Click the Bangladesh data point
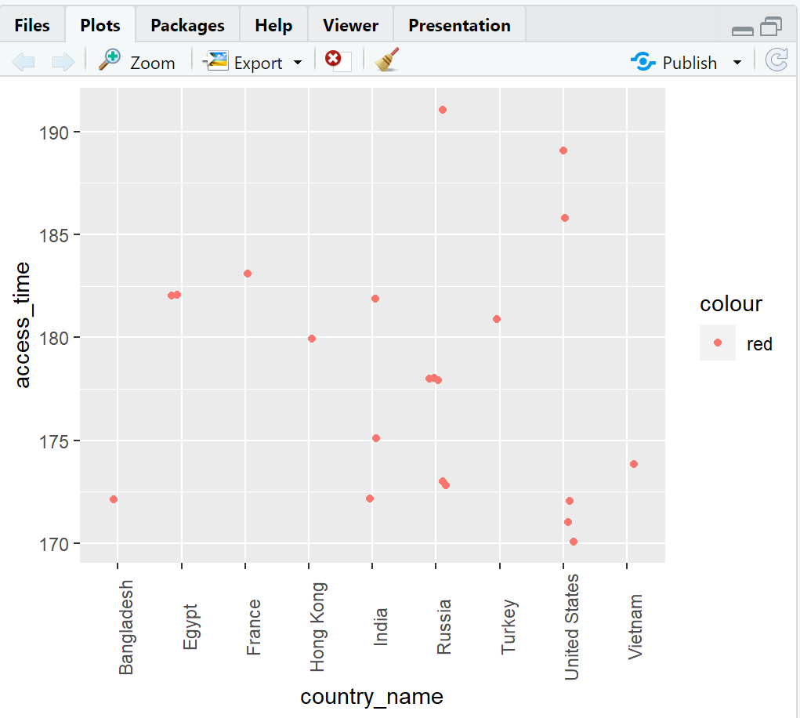Viewport: 800px width, 718px height. (x=114, y=499)
